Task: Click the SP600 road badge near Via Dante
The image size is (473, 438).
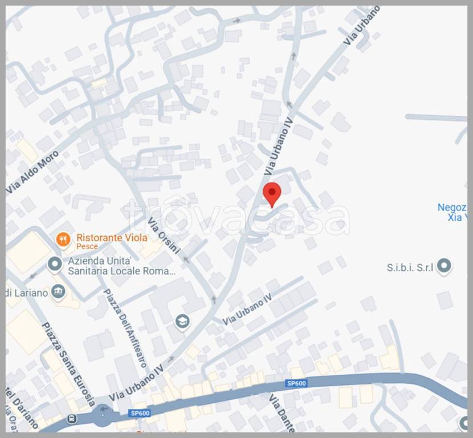Action: 296,383
